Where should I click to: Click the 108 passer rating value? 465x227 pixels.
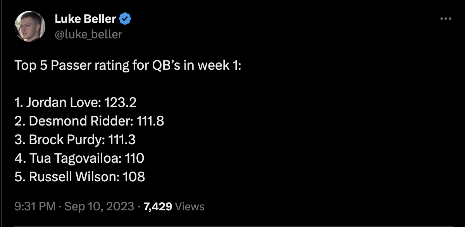[134, 177]
